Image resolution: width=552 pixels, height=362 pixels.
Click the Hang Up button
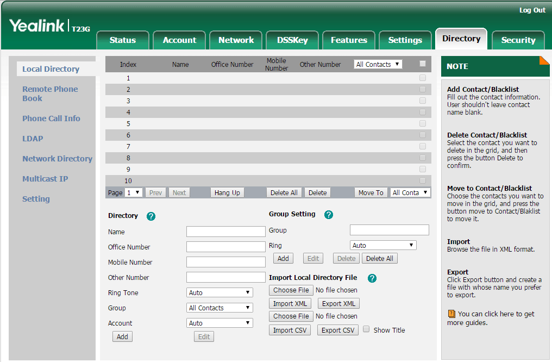[x=227, y=192]
